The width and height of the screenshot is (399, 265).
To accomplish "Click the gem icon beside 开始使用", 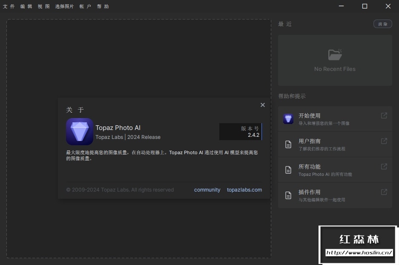I will point(288,119).
